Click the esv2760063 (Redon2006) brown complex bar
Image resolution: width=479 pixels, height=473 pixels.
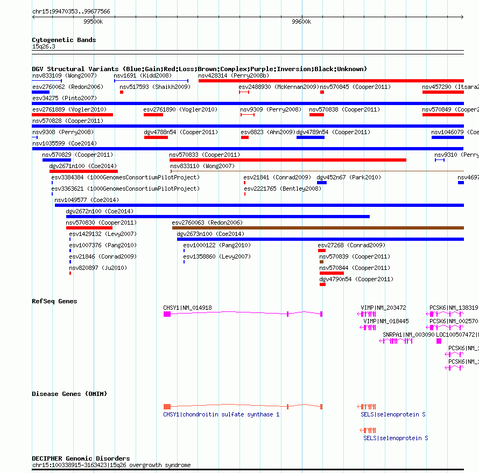(x=318, y=228)
